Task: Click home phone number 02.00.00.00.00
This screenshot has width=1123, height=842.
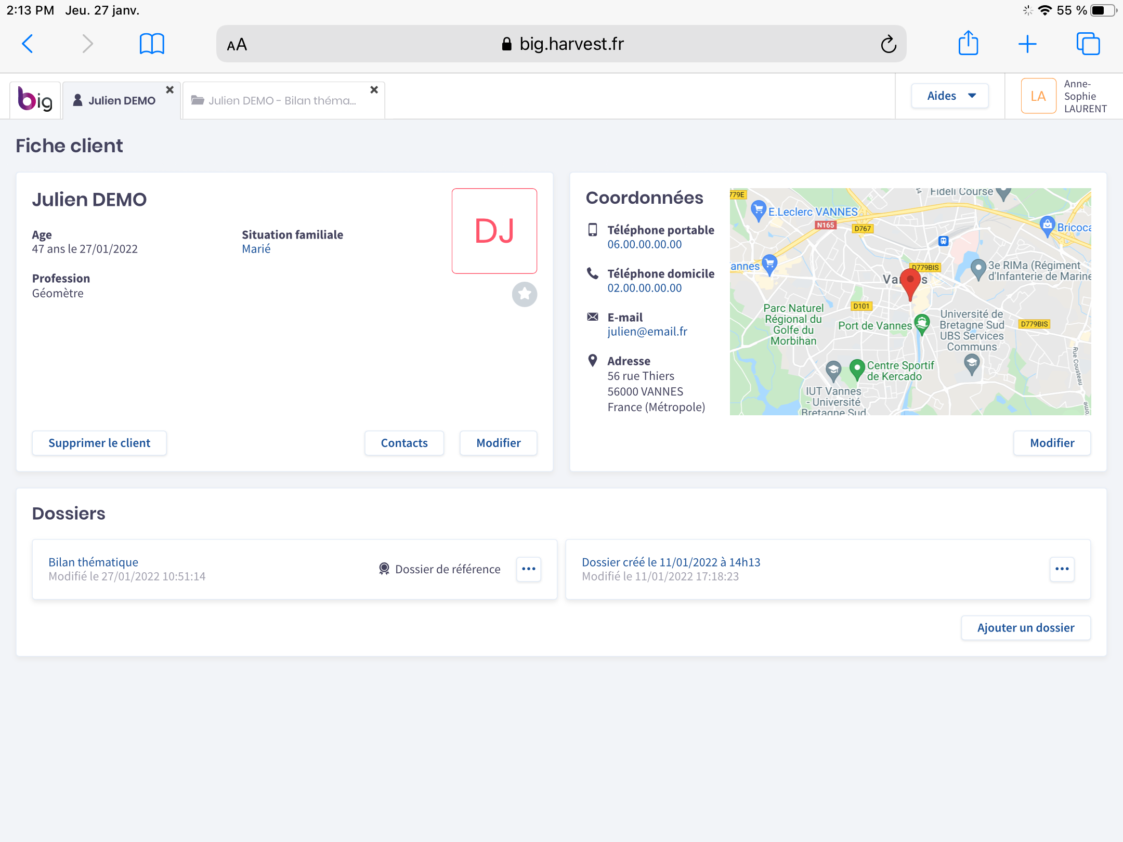Action: point(644,288)
